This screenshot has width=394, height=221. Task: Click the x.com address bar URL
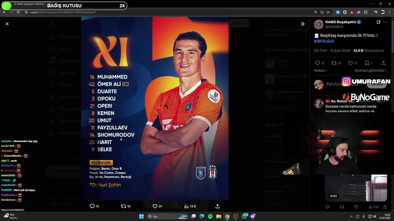click(63, 12)
